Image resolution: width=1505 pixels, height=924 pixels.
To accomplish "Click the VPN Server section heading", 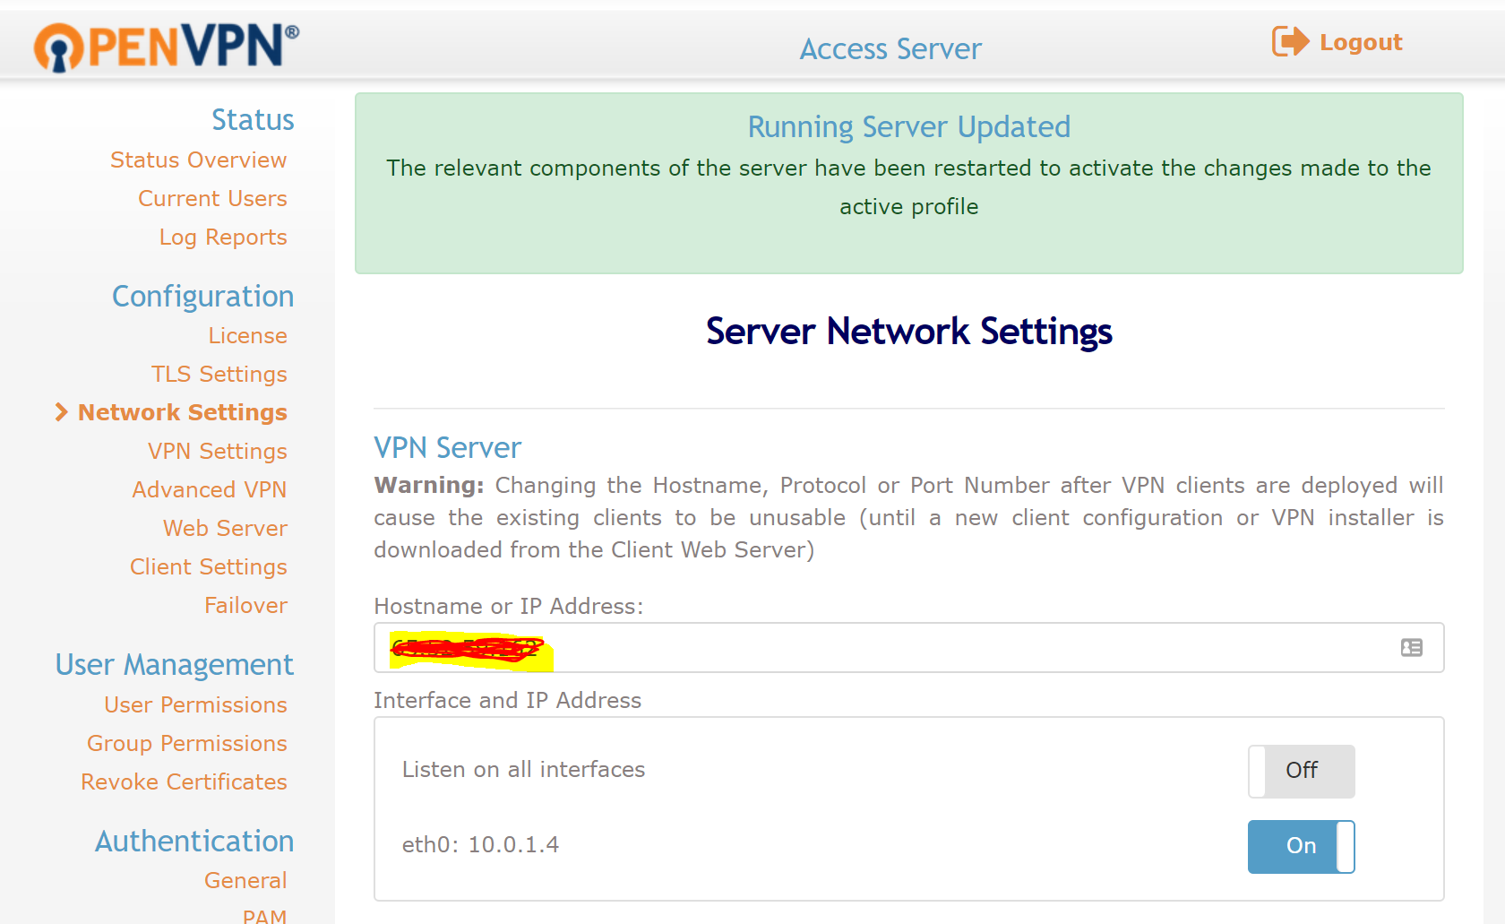I will (x=448, y=447).
